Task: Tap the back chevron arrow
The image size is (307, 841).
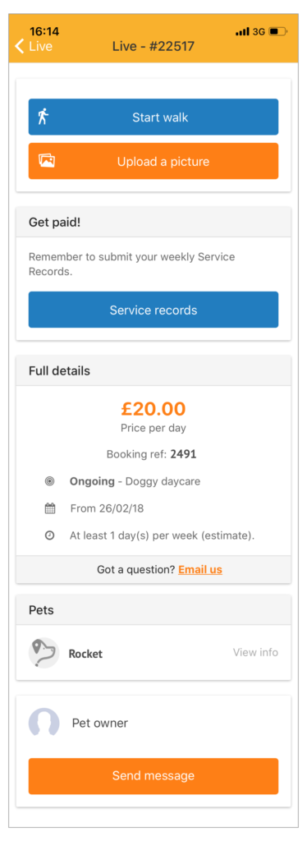Action: (20, 46)
